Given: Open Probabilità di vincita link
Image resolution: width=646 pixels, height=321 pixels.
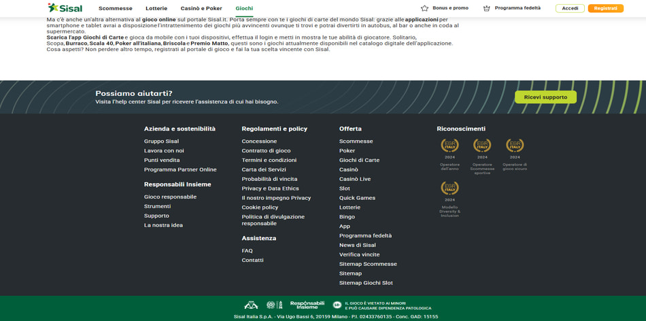Looking at the screenshot, I should [269, 180].
